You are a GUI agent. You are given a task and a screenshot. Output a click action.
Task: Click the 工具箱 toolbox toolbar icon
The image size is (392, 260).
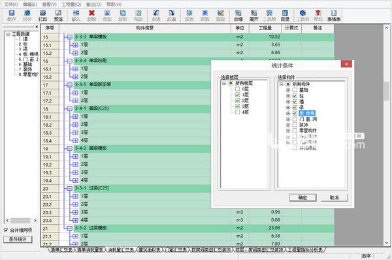(x=269, y=16)
